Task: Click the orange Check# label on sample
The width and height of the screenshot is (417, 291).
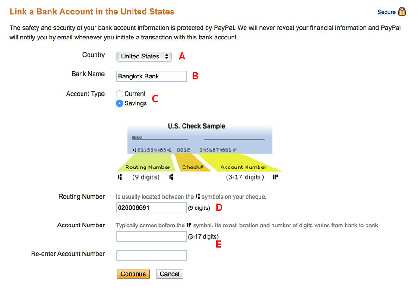Action: click(193, 167)
